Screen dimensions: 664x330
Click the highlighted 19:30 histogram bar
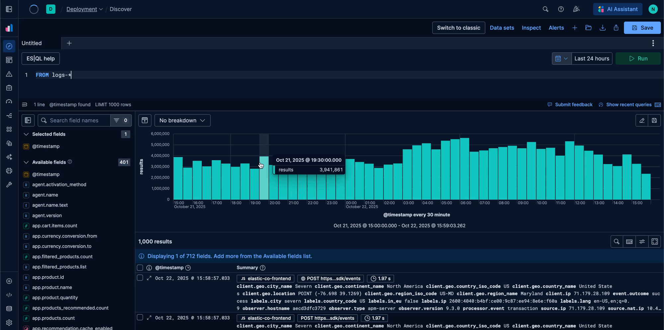click(264, 179)
